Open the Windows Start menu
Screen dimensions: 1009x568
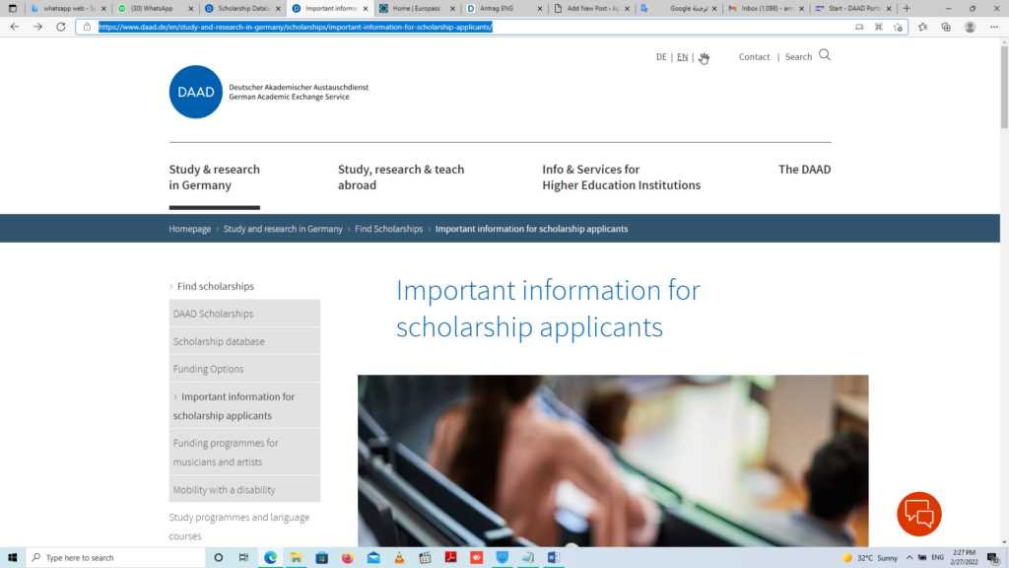click(x=12, y=558)
